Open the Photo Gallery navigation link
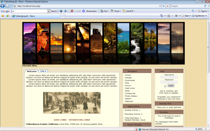Viewport: 210px width, 131px height. click(131, 96)
